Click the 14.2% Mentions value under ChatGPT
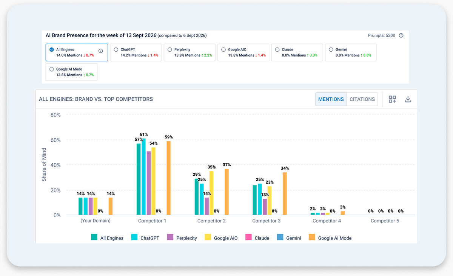The height and width of the screenshot is (276, 453). 134,55
